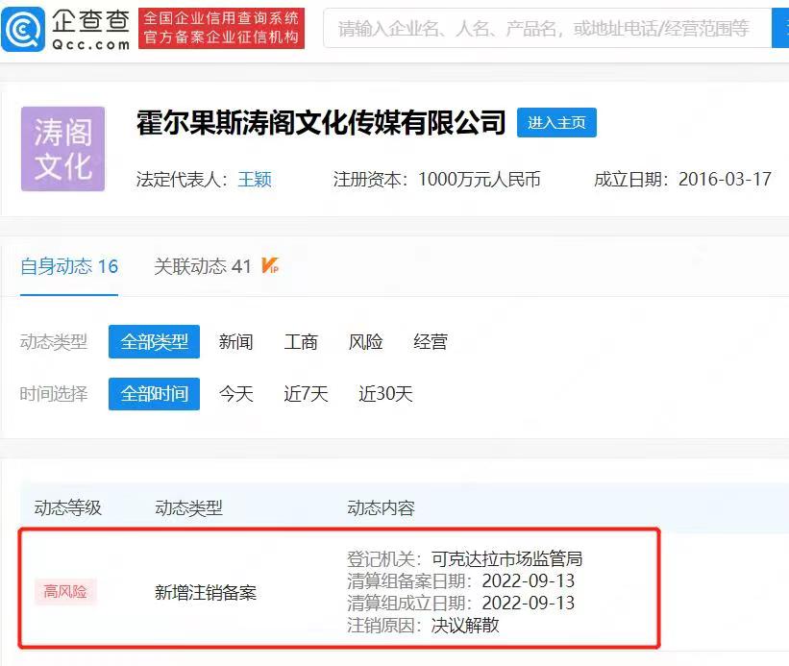
Task: Switch to the 自身动态 16 tab
Action: click(x=69, y=266)
